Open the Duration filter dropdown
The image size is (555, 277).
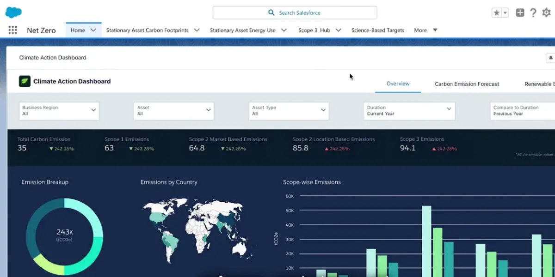(409, 111)
